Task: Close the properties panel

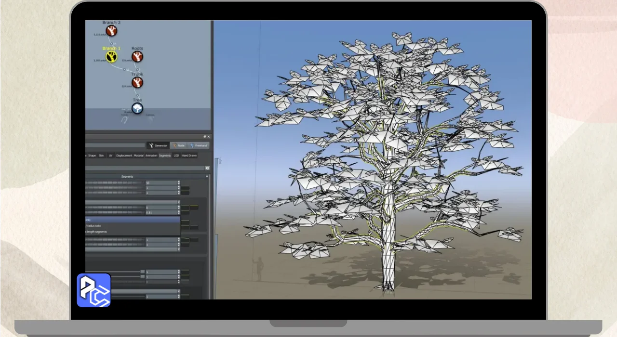Action: coord(209,137)
